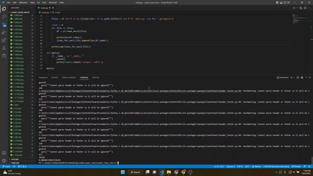Open the Go menu
Image resolution: width=313 pixels, height=176 pixels.
[38, 2]
